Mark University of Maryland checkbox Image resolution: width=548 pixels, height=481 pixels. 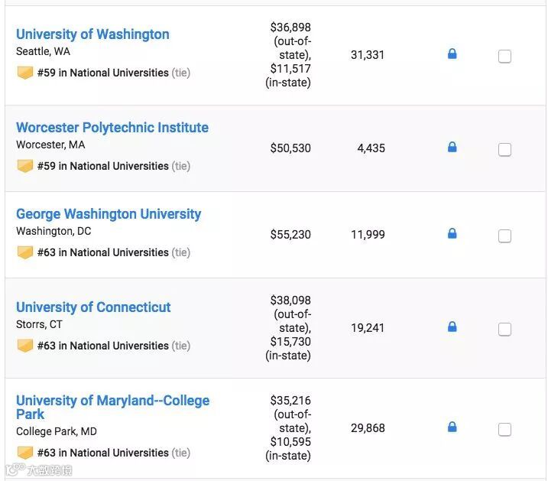coord(504,429)
